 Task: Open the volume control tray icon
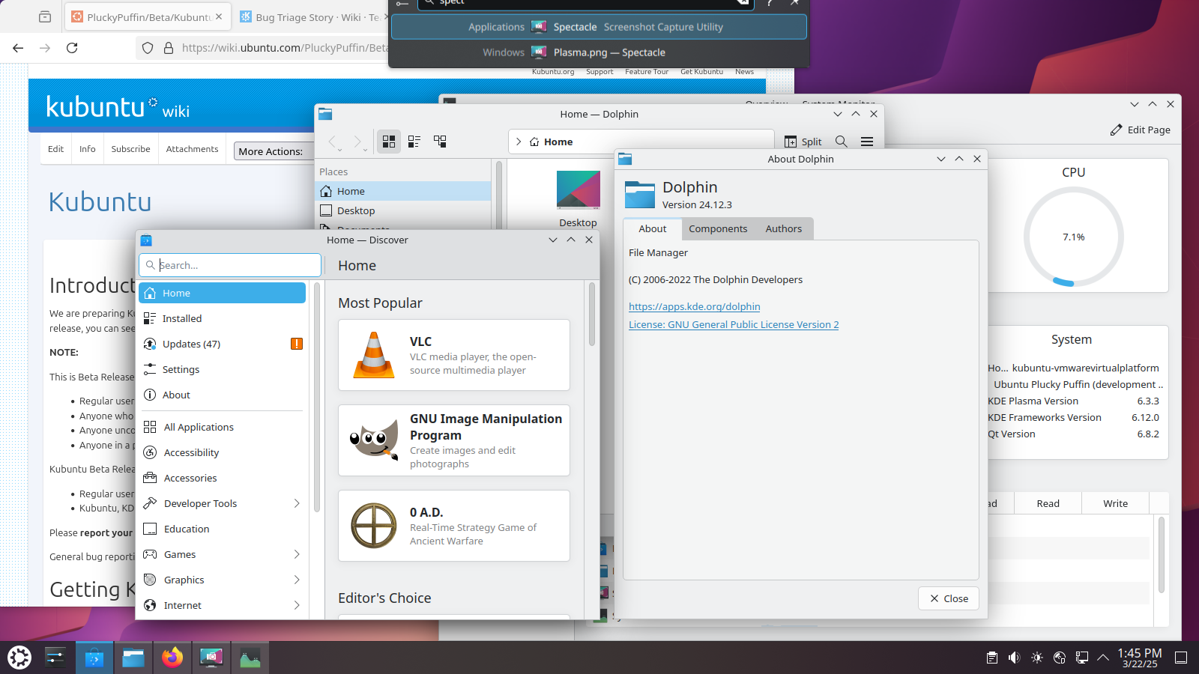(1015, 658)
